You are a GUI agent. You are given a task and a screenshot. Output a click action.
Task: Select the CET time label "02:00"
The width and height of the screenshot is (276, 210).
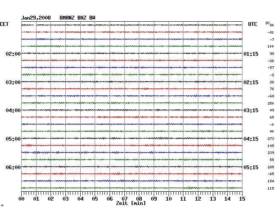[13, 54]
